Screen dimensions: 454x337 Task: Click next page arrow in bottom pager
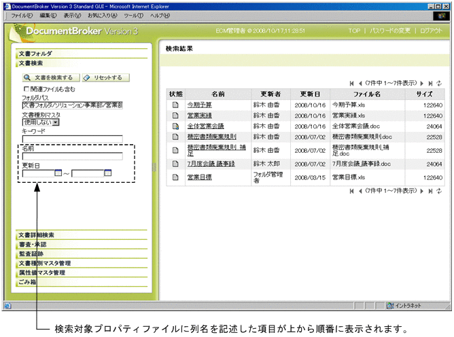coord(422,191)
